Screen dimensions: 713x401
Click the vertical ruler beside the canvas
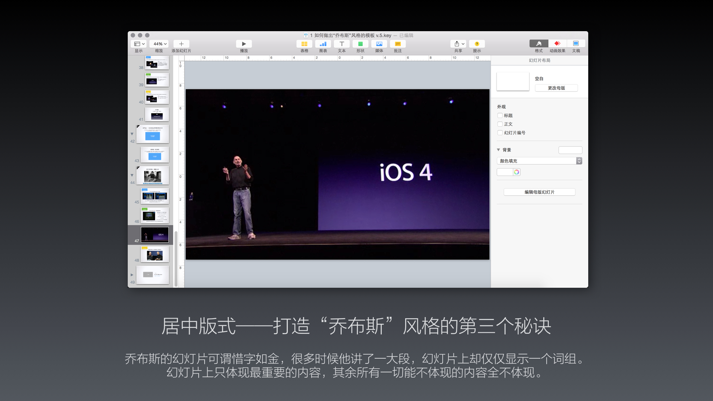(x=181, y=174)
